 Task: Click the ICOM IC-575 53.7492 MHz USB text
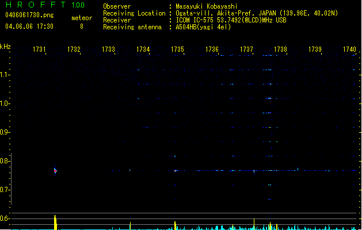[231, 20]
